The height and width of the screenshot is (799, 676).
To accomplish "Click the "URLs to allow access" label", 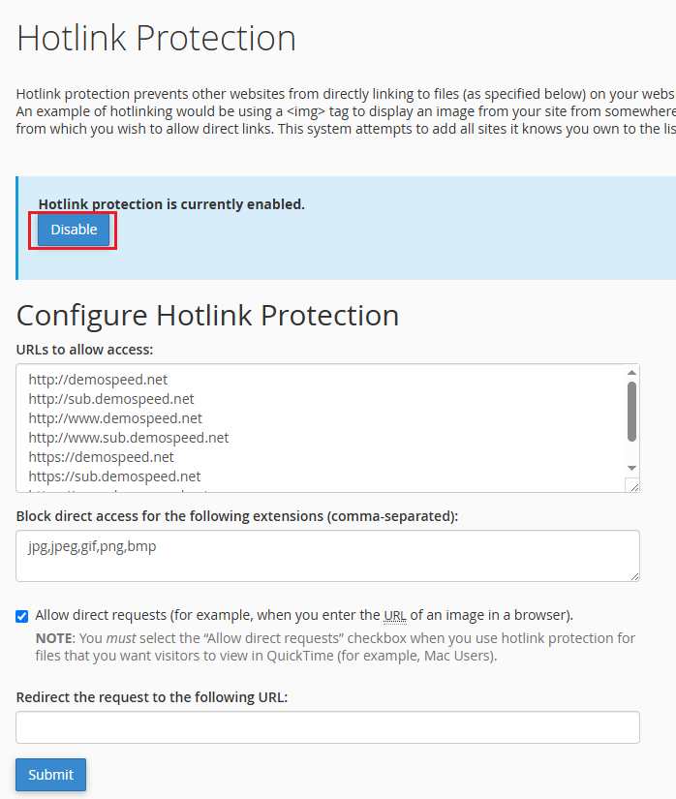I will tap(85, 350).
